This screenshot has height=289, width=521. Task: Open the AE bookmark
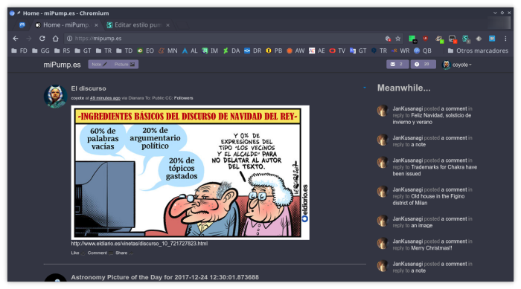pos(317,51)
